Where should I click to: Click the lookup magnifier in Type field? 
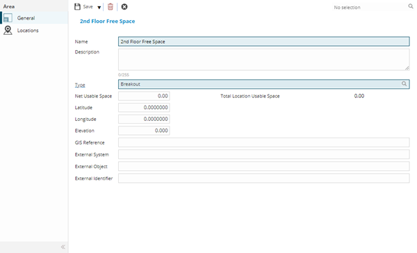tap(404, 84)
